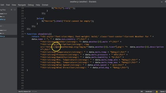166x93 pixels.
Task: Click 'openweathermap.org' URL text in code
Action: point(67,47)
